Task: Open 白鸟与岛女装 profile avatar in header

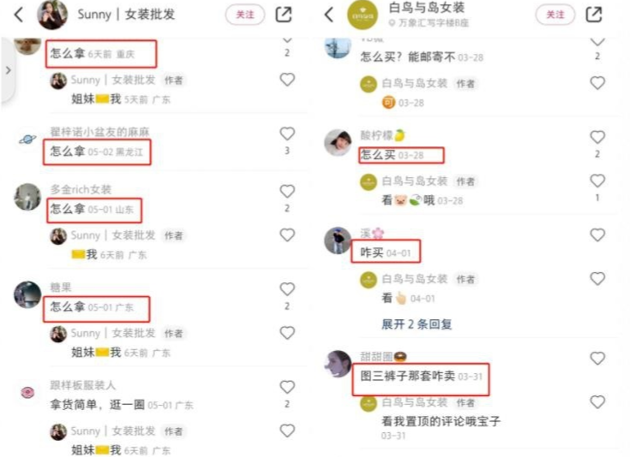Action: [x=363, y=15]
